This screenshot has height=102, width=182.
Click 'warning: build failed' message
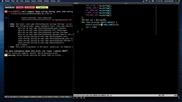36,55
